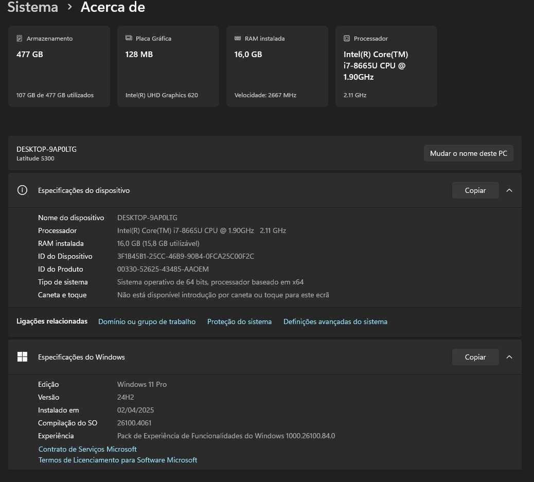Select device ID 3F1B45B1-25CC-46B9-90B4-0FCA25C00F2C
This screenshot has height=482, width=534.
click(x=186, y=256)
